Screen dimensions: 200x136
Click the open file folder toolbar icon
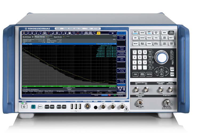(28, 33)
